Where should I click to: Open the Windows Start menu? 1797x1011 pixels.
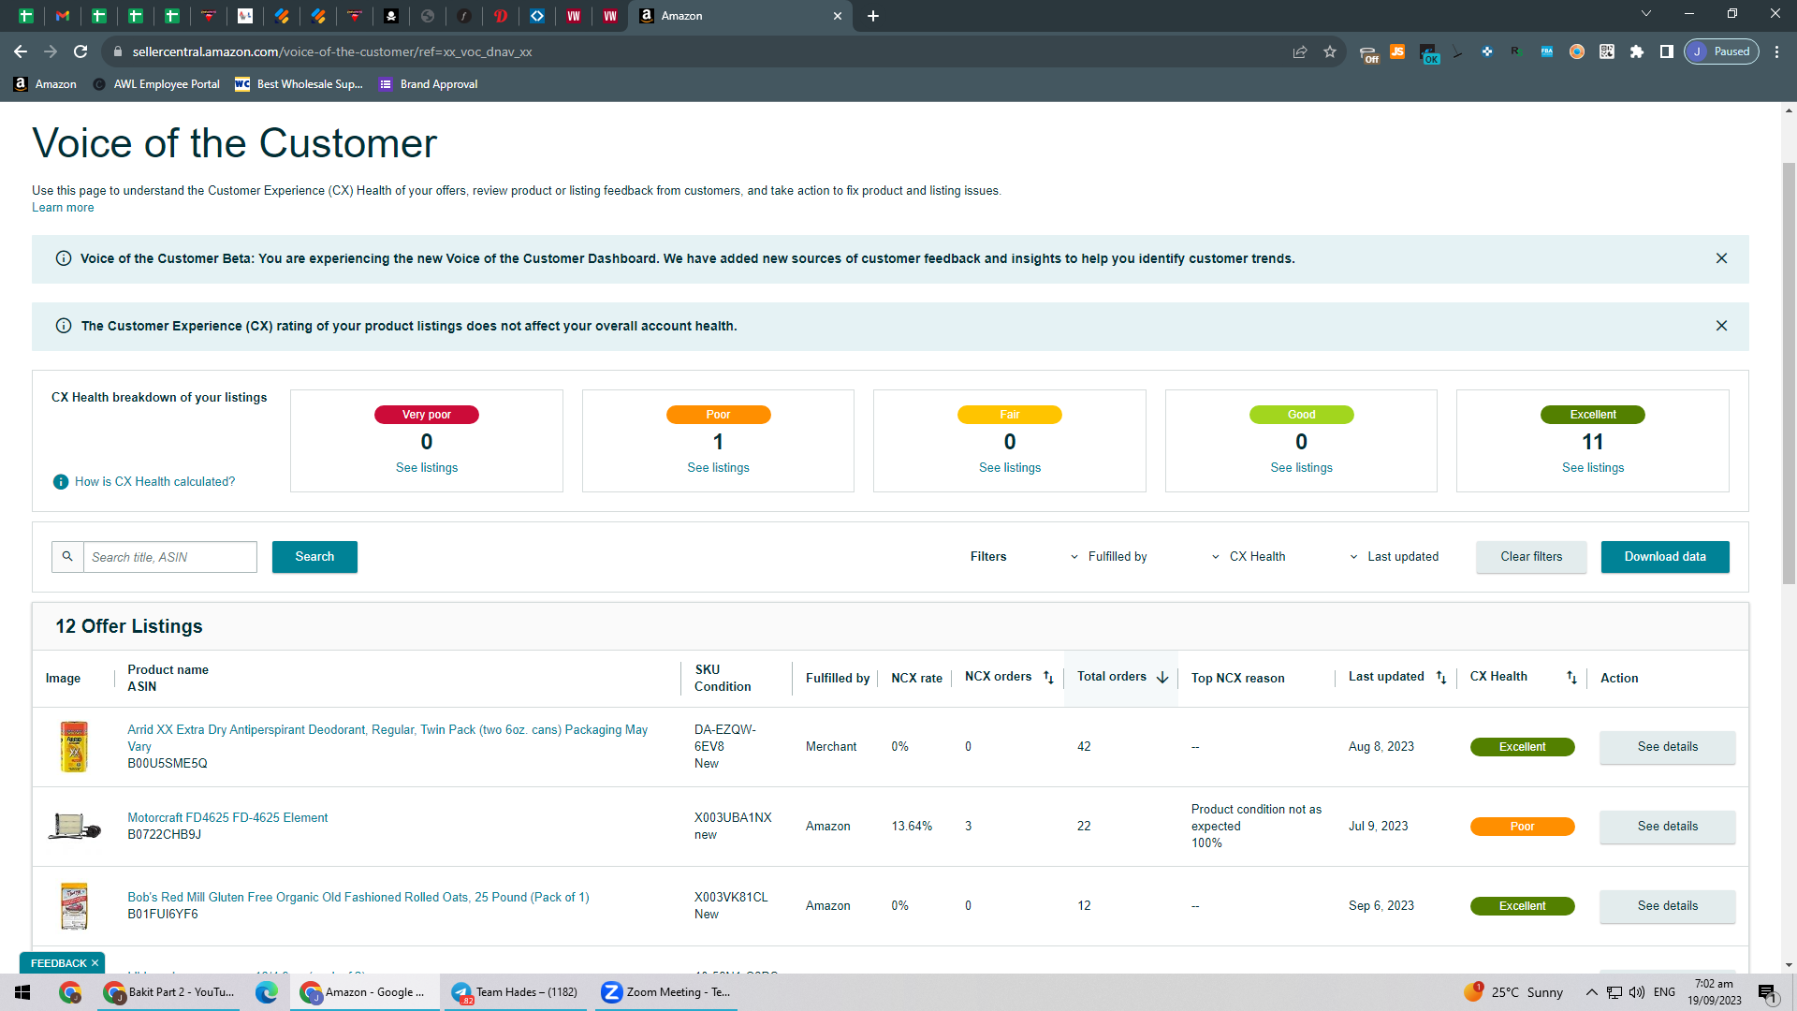(x=22, y=992)
